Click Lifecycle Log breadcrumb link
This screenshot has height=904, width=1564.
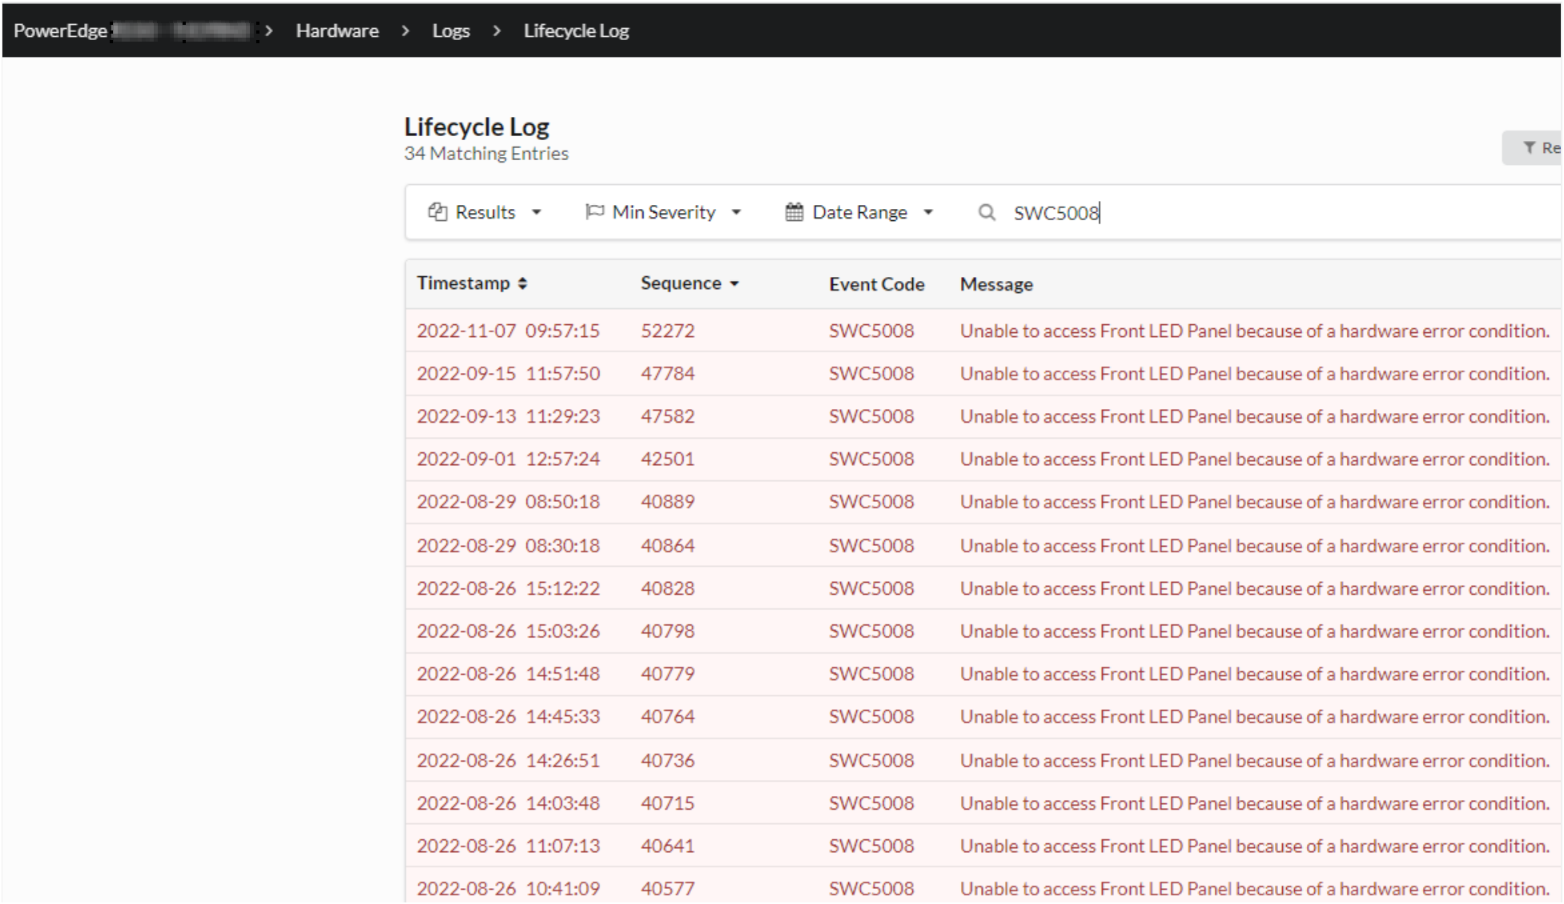click(576, 30)
